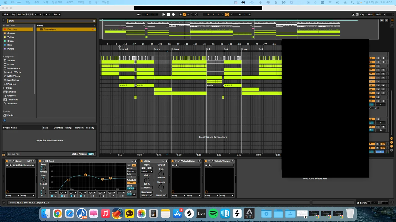The height and width of the screenshot is (222, 396).
Task: Click the MIDI map mode button
Action: [370, 14]
